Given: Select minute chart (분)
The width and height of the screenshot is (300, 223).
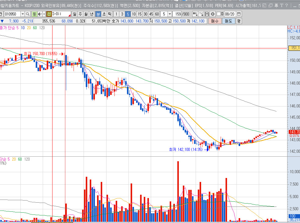Looking at the screenshot, I should (x=98, y=14).
